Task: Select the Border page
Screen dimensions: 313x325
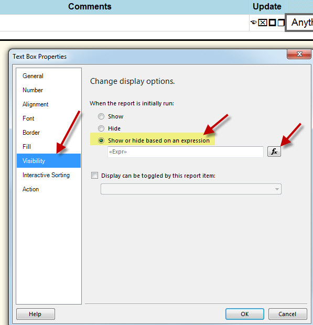Action: click(x=31, y=133)
